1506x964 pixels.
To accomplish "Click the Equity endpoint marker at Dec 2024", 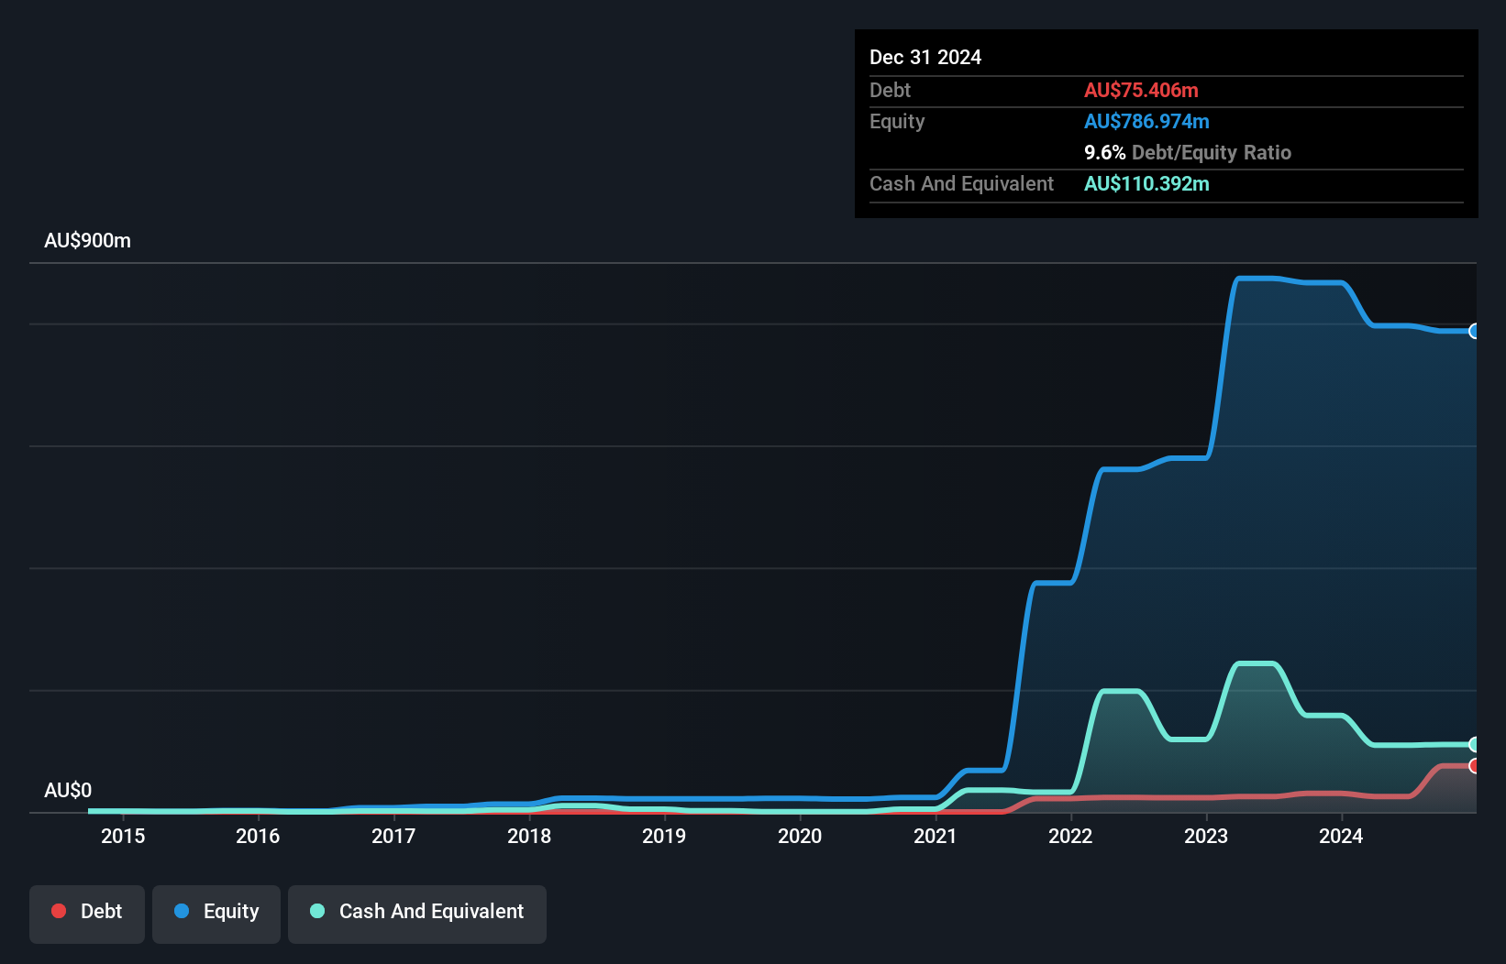I will tap(1474, 331).
